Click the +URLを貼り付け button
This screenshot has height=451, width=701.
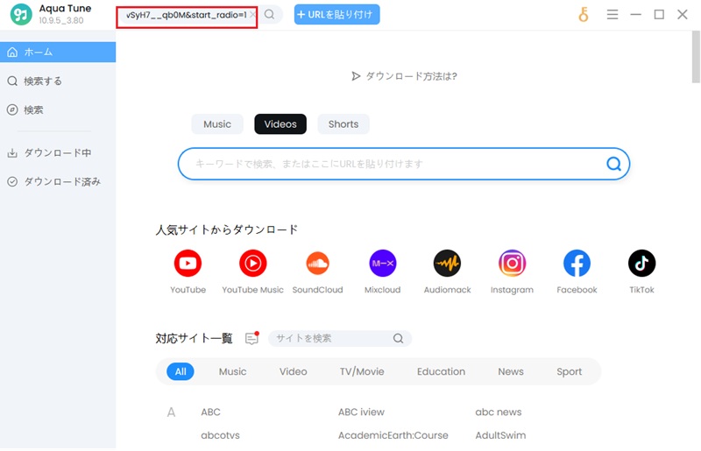tap(336, 14)
